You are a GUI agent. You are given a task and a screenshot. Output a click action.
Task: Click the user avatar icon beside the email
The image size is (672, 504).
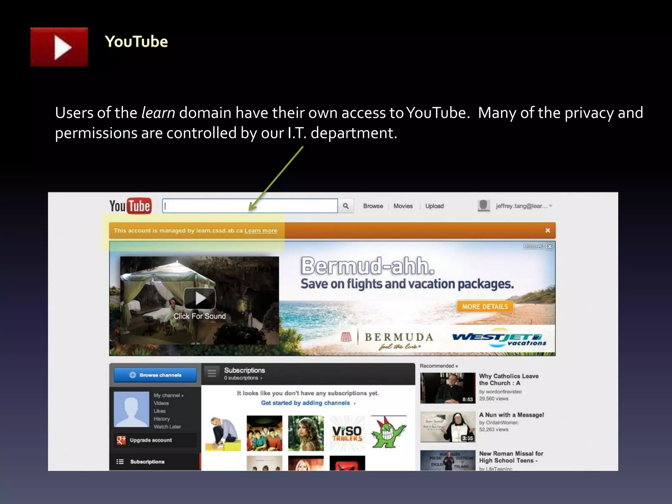point(484,206)
